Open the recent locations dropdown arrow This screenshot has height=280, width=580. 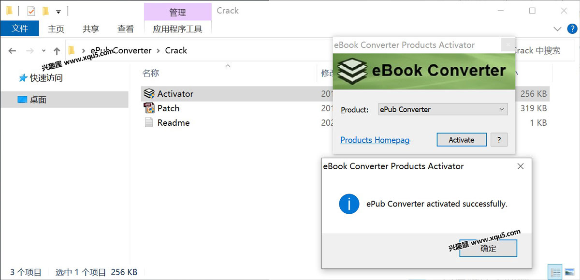point(44,51)
